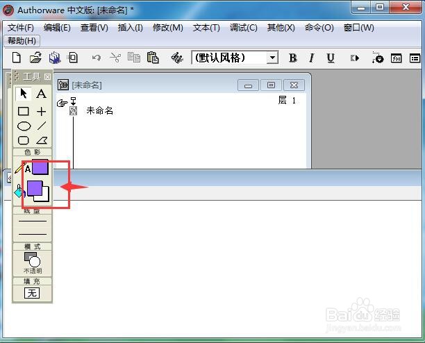
Task: Click the purple foreground fill swatch
Action: pyautogui.click(x=35, y=187)
